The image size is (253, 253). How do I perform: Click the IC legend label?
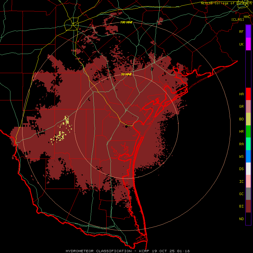[x=241, y=182]
